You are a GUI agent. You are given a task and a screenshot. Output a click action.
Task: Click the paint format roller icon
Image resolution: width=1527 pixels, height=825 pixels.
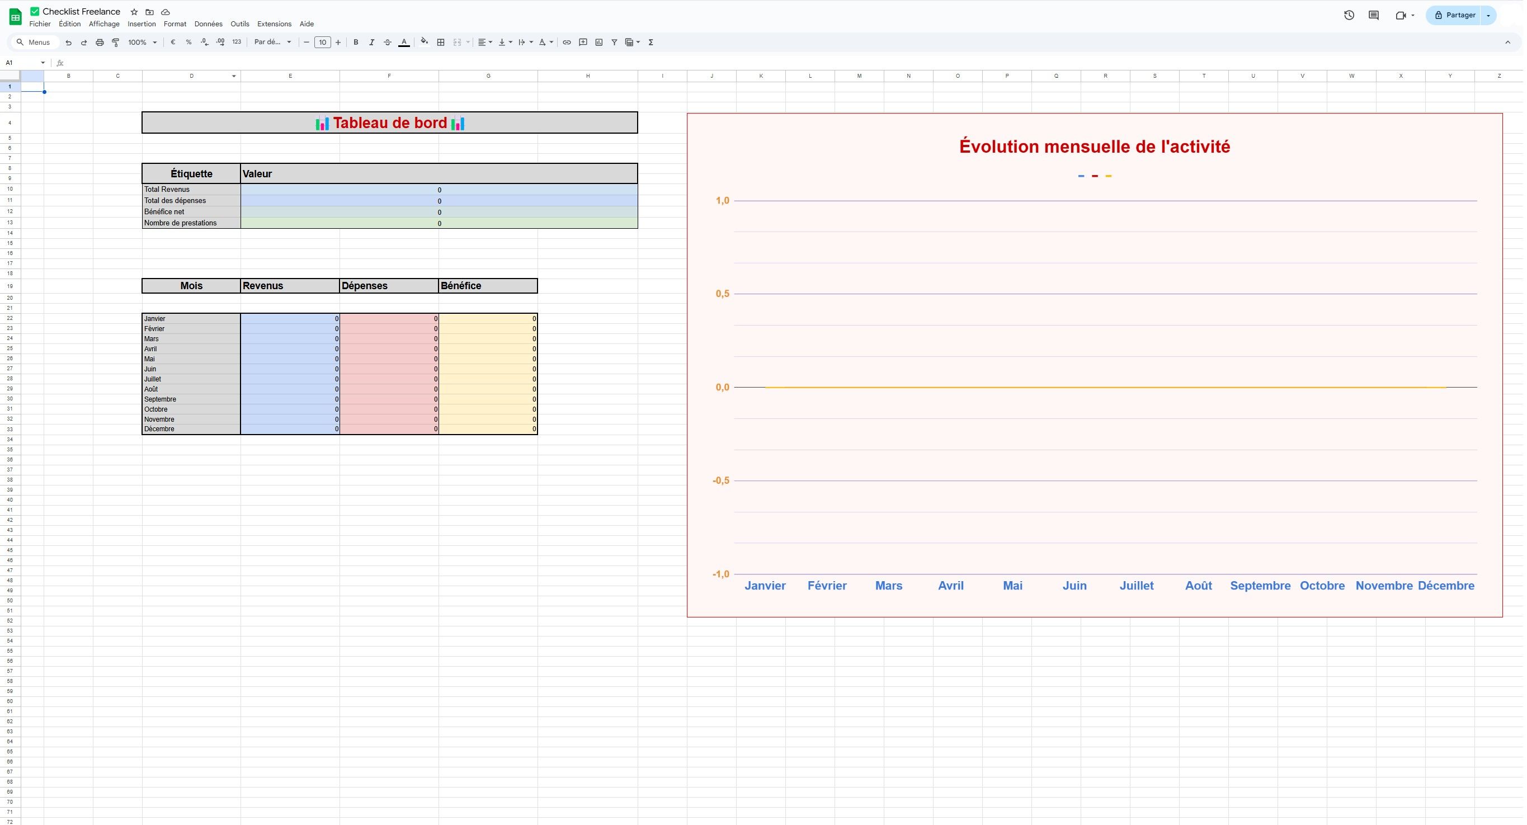pyautogui.click(x=116, y=42)
